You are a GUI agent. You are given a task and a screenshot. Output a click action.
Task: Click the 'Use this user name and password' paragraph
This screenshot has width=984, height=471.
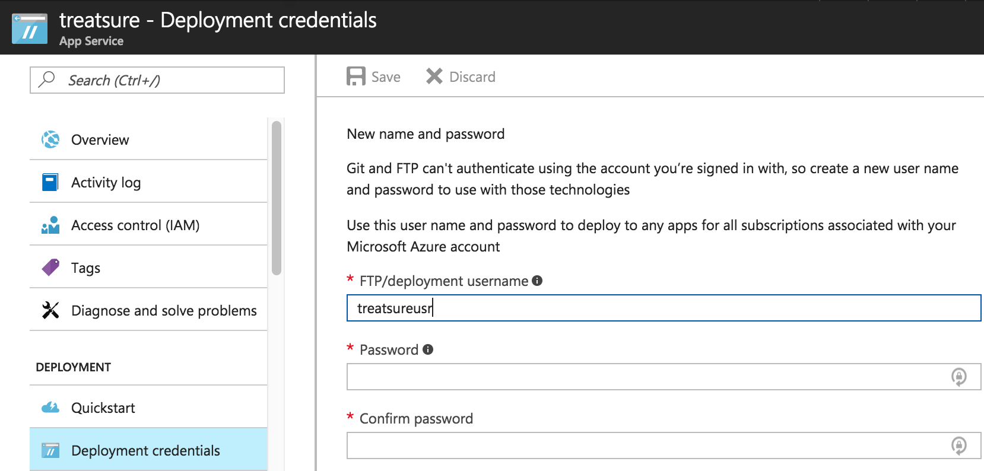click(652, 236)
